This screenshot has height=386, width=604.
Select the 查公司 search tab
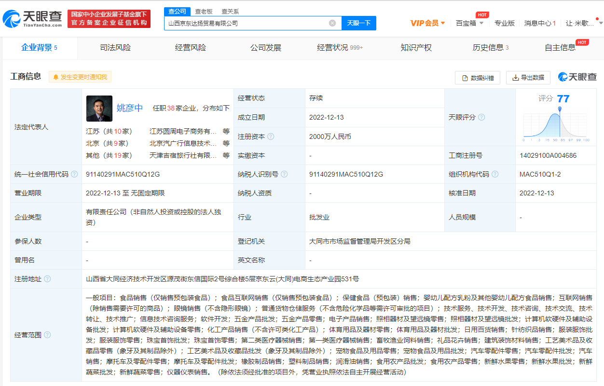point(177,11)
